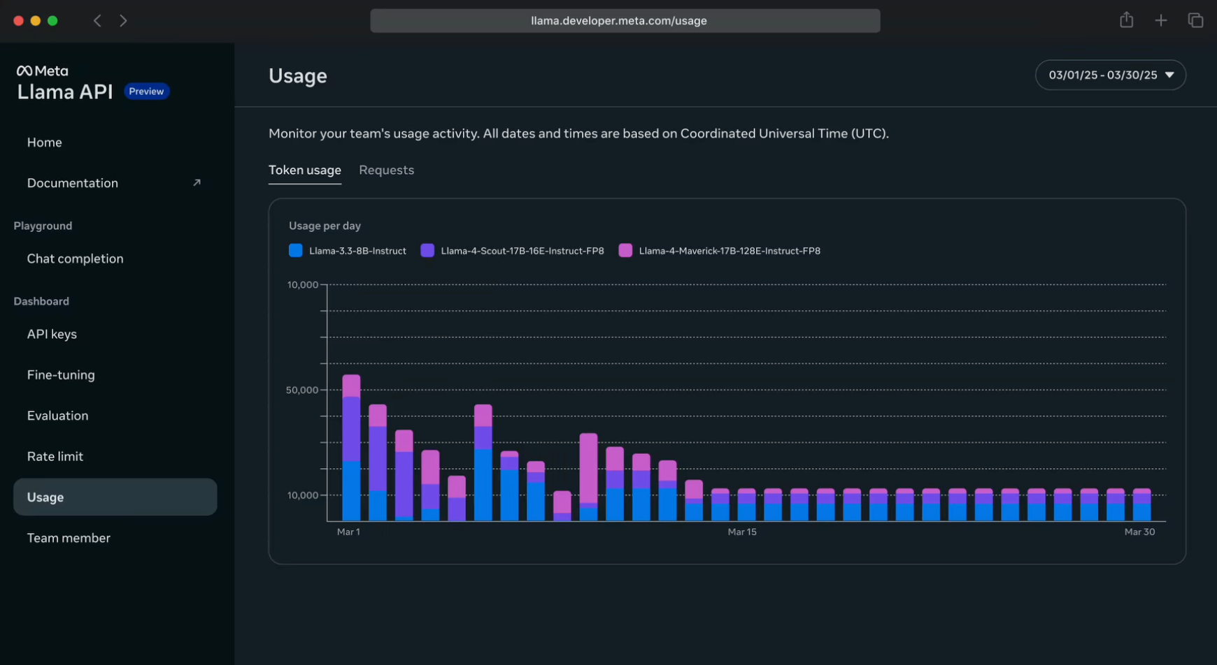Select the Token usage tab

305,170
